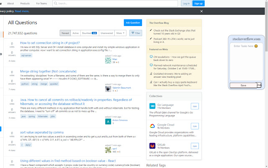Open CM escalations meta post link
This screenshot has width=268, height=168.
[x=175, y=58]
